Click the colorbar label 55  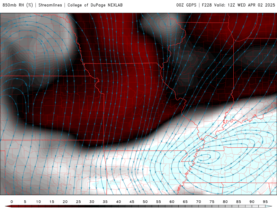click(159, 202)
